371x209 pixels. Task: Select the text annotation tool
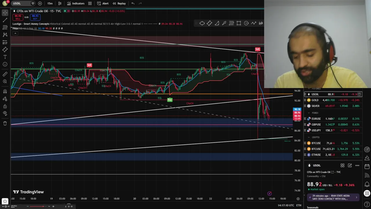(x=5, y=57)
